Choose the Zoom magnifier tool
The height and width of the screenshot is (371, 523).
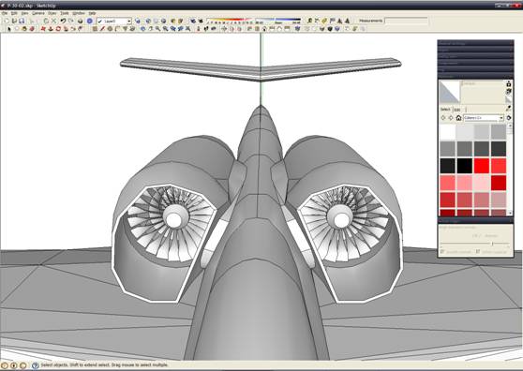click(157, 29)
